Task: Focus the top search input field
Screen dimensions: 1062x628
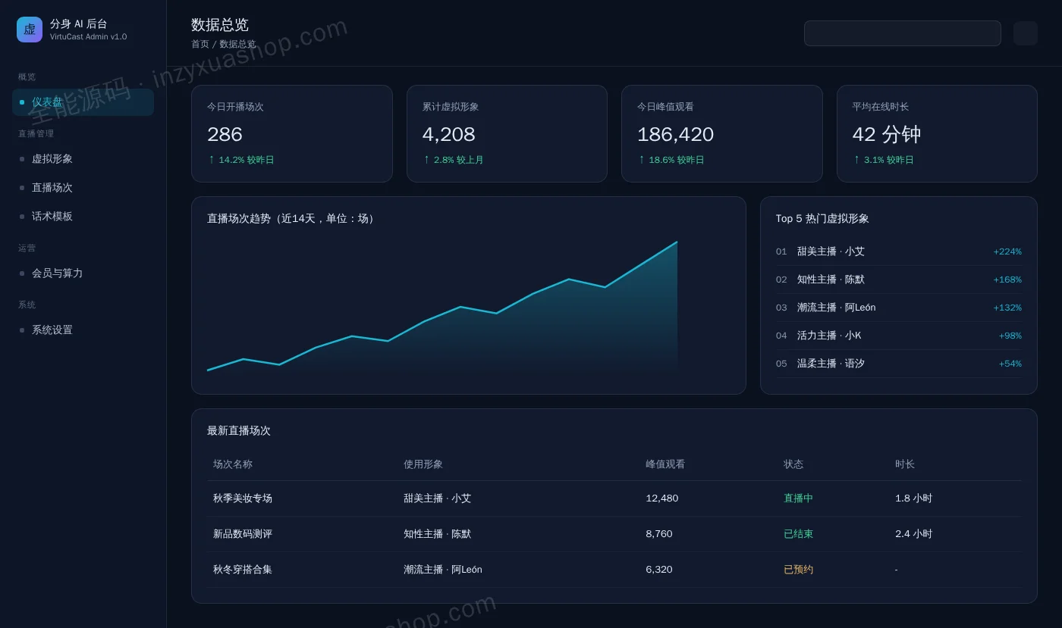Action: pyautogui.click(x=902, y=33)
